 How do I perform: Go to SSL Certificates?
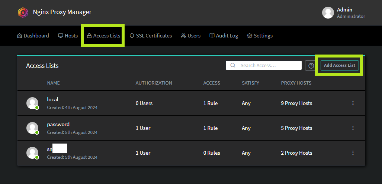151,36
